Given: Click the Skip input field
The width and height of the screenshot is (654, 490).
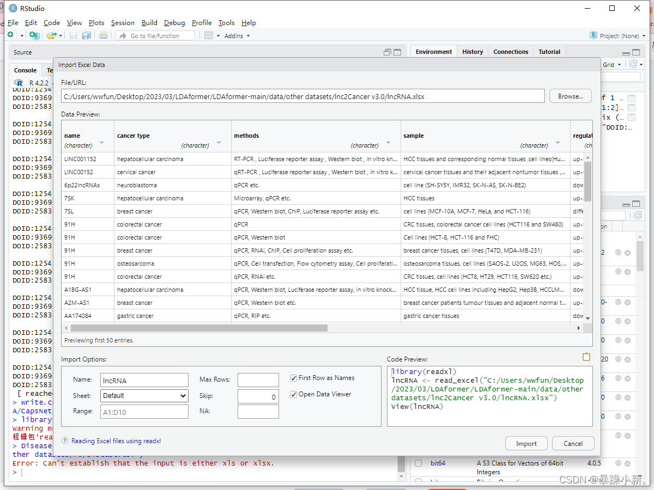Looking at the screenshot, I should (x=258, y=397).
